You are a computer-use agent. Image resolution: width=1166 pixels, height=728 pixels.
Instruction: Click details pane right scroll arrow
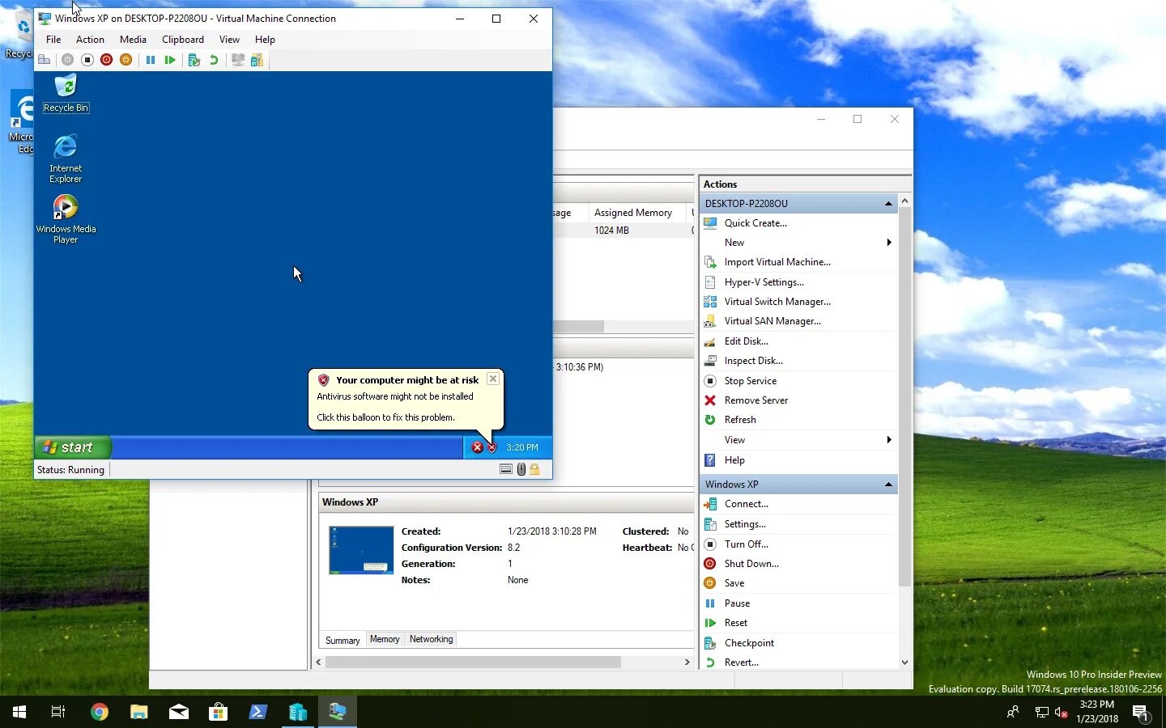687,662
